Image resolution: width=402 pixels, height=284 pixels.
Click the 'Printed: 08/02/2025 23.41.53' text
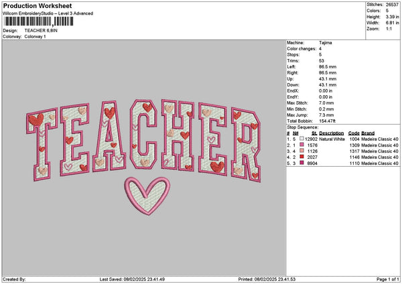click(x=267, y=279)
